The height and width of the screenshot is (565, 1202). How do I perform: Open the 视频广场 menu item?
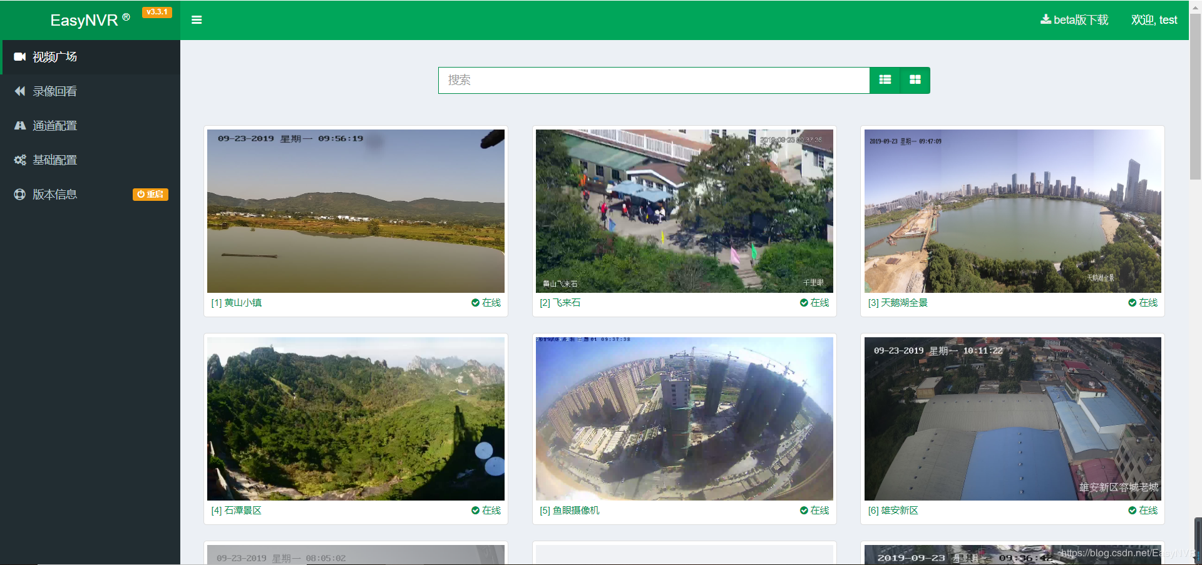[x=91, y=57]
